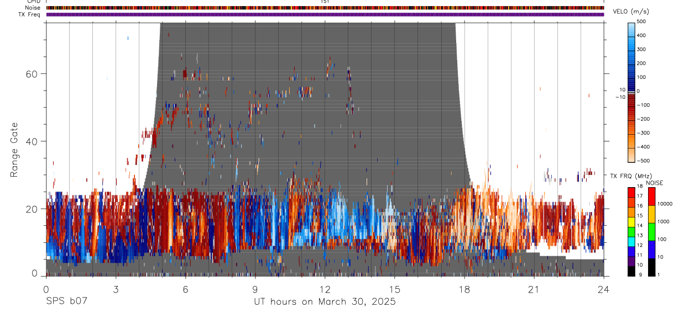Click the 300 tick on velocity colorbar

(x=641, y=49)
